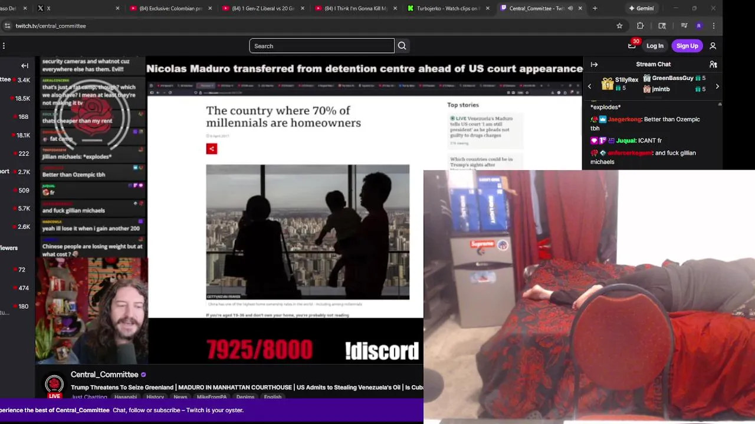
Task: Click the 70% millennials homeowners headline
Action: click(x=283, y=117)
